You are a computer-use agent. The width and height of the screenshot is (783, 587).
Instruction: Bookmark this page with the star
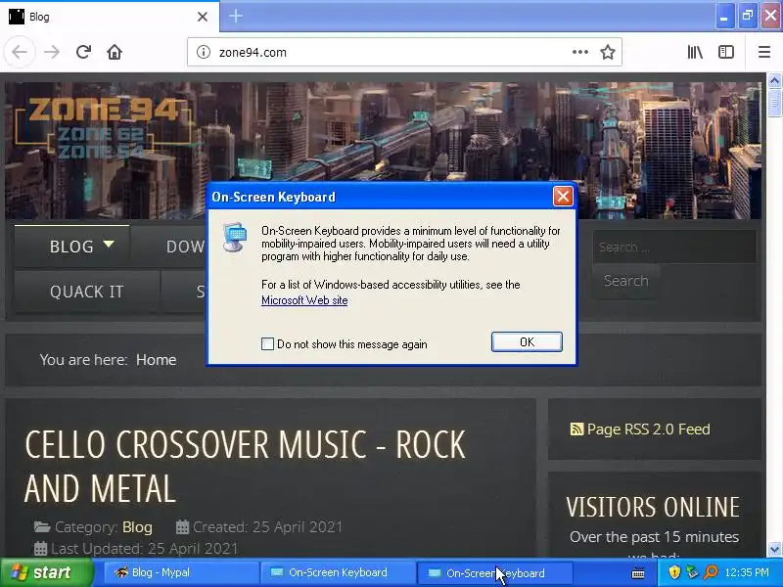[608, 52]
